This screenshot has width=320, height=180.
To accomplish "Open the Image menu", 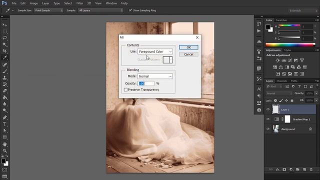I will click(x=33, y=3).
